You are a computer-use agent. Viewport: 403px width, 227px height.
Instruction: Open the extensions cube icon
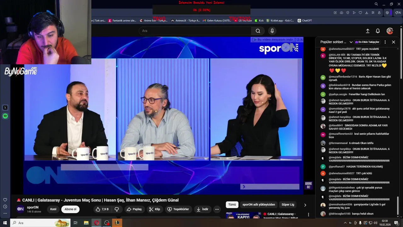388,13
